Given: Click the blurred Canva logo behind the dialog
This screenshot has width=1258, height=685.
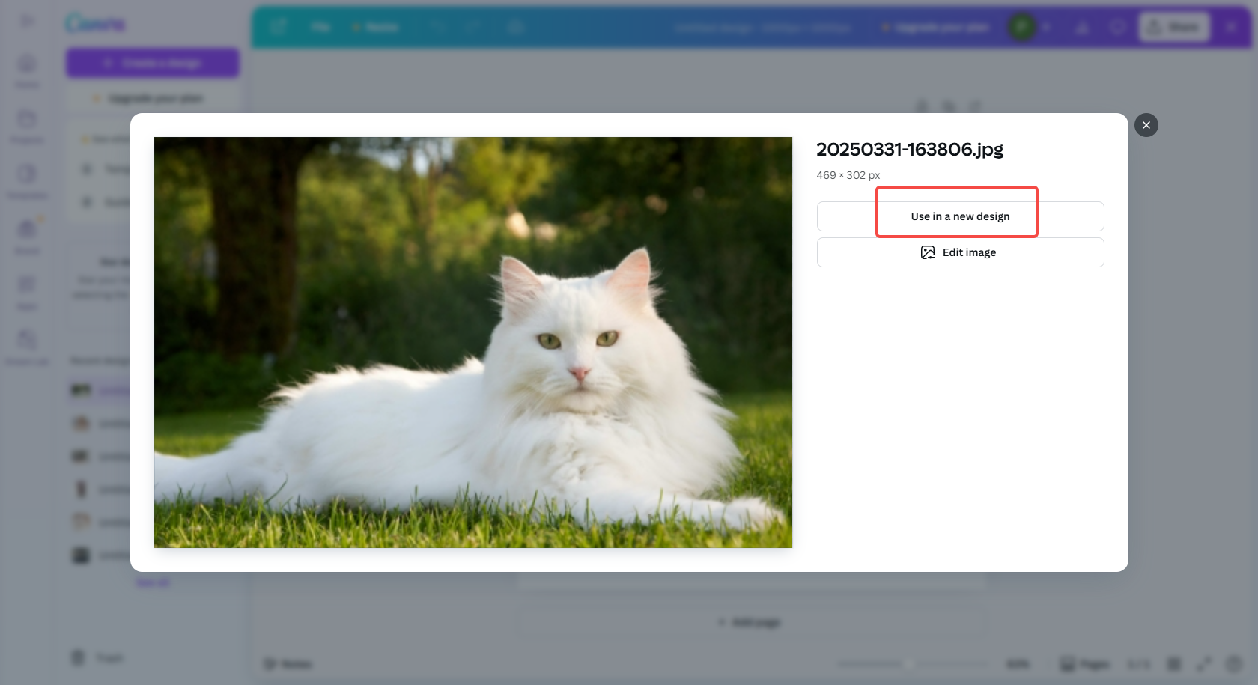Looking at the screenshot, I should click(95, 24).
